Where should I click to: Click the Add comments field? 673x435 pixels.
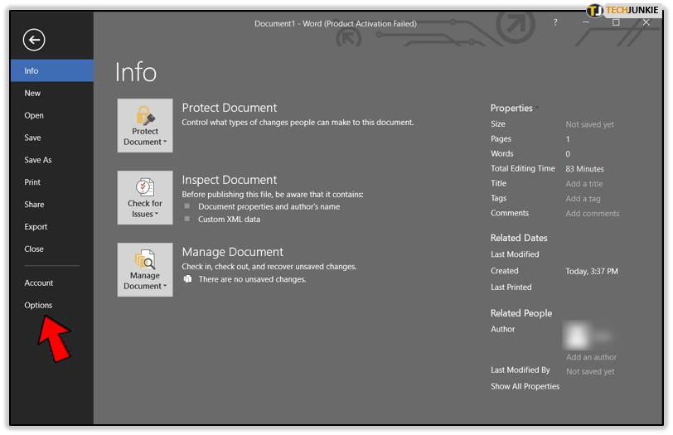(x=593, y=214)
